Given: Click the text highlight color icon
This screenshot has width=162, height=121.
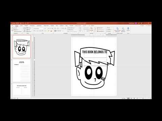Looking at the screenshot, I should pos(49,31).
